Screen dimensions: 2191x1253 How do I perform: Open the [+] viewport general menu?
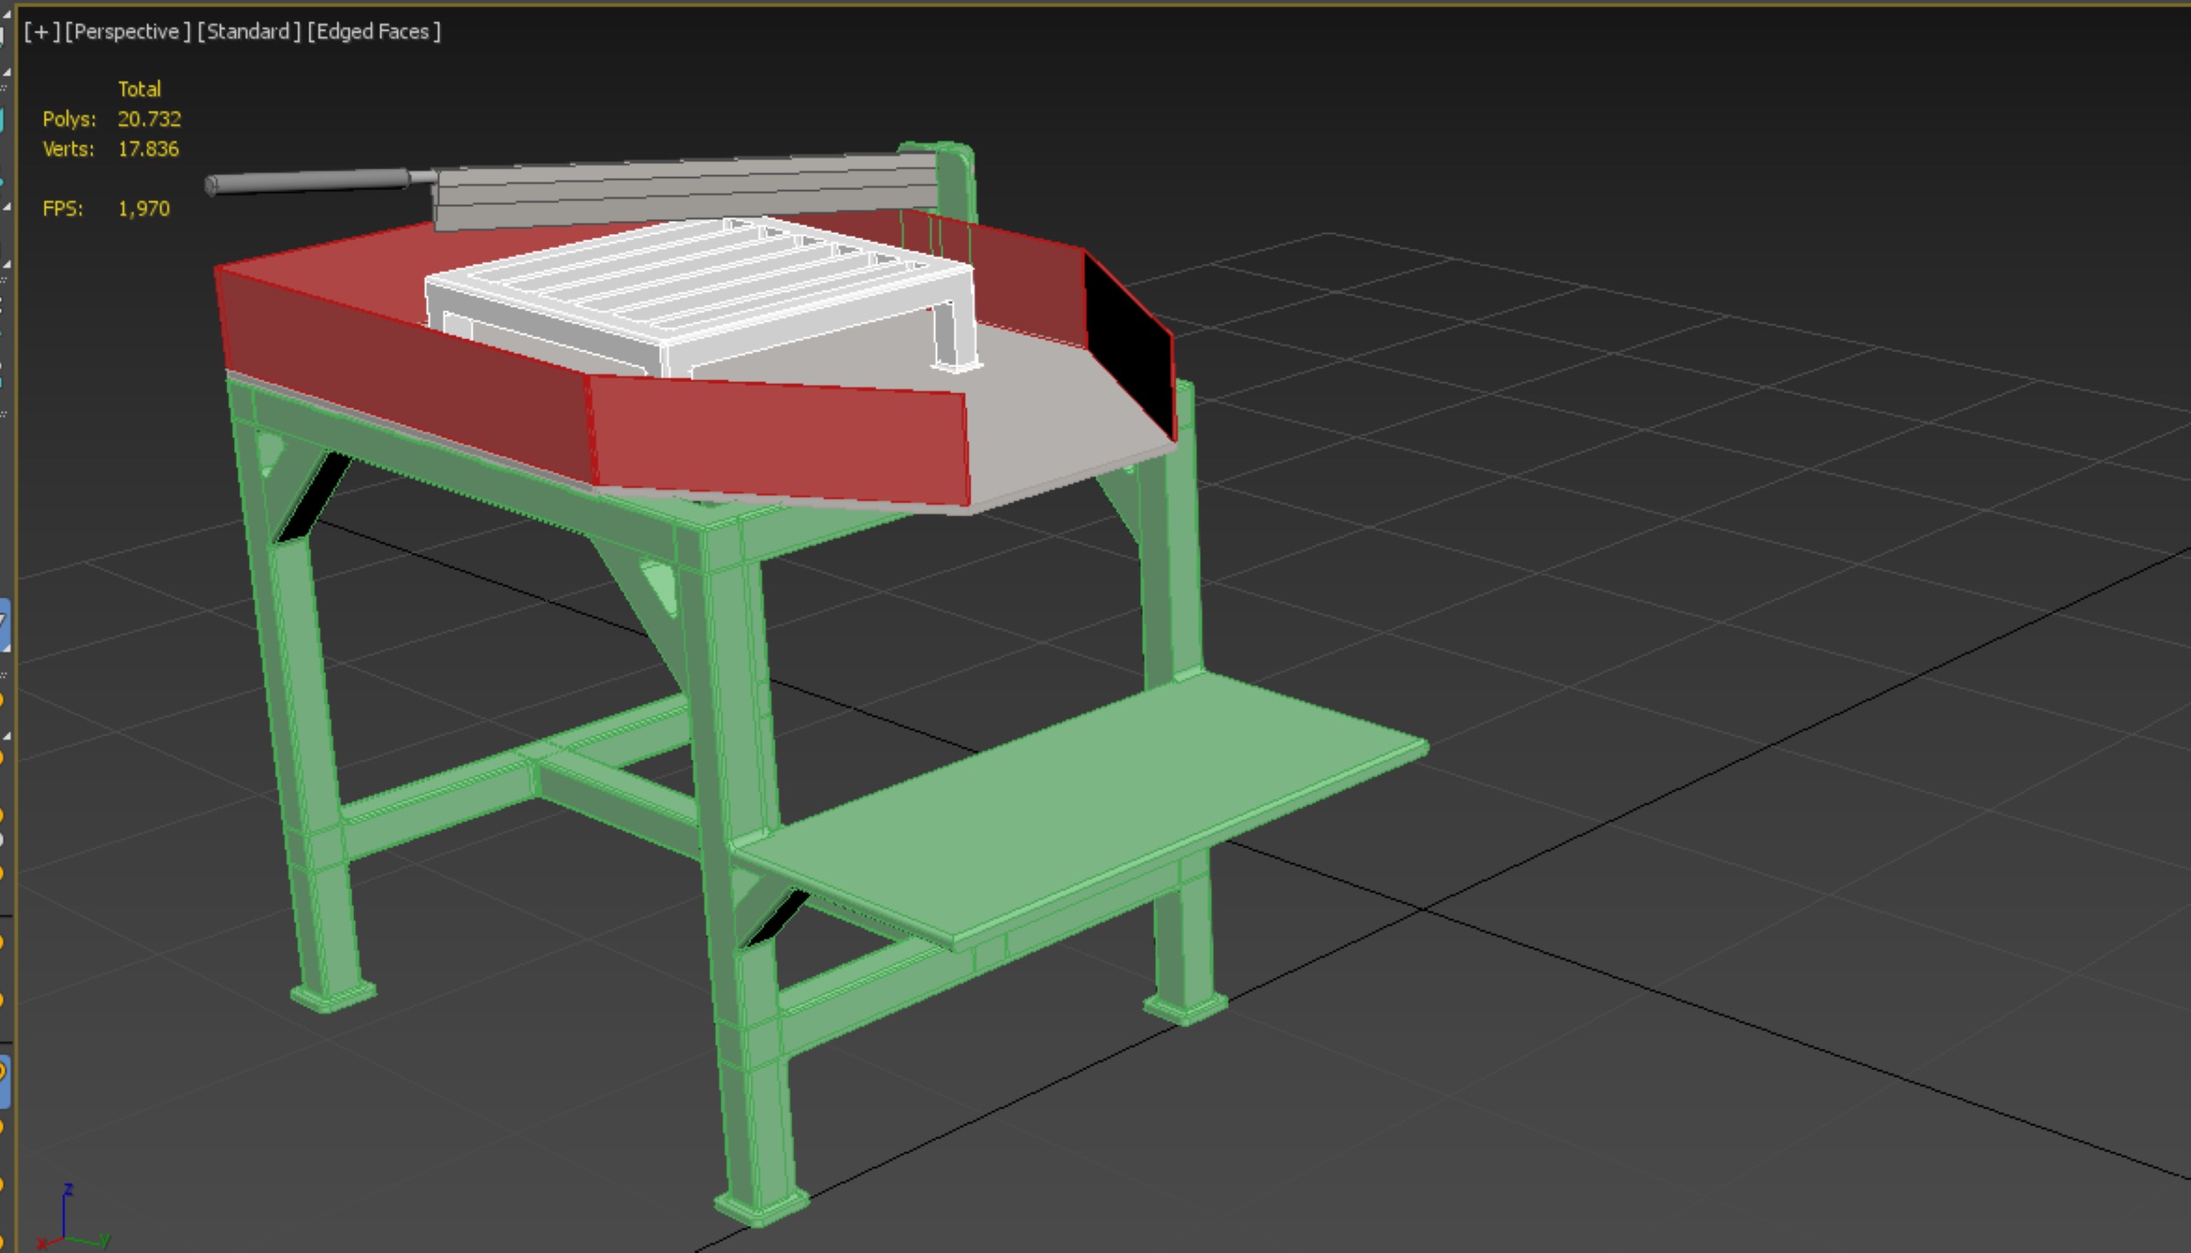[x=40, y=32]
